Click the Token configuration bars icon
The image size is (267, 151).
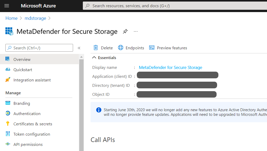coord(8,134)
